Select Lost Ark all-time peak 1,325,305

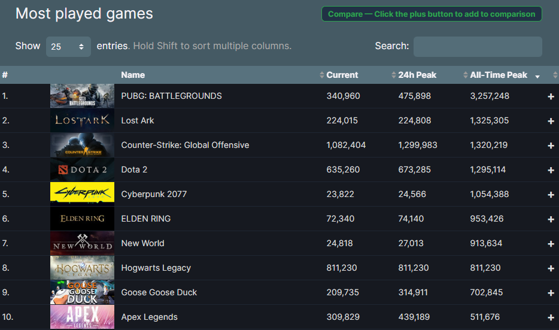click(489, 120)
